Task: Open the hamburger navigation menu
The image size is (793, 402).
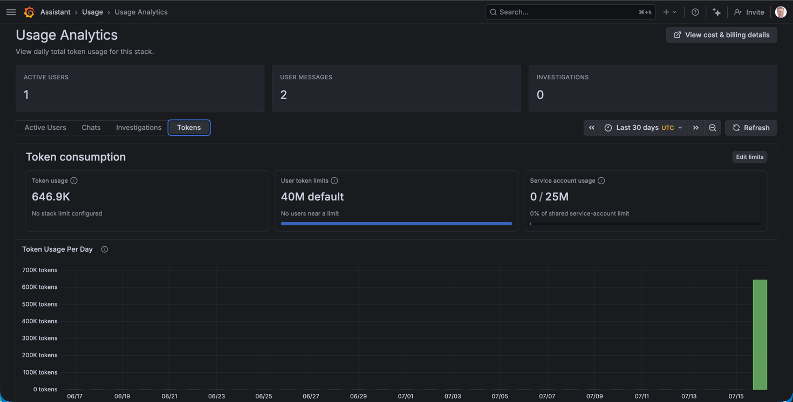Action: click(11, 12)
